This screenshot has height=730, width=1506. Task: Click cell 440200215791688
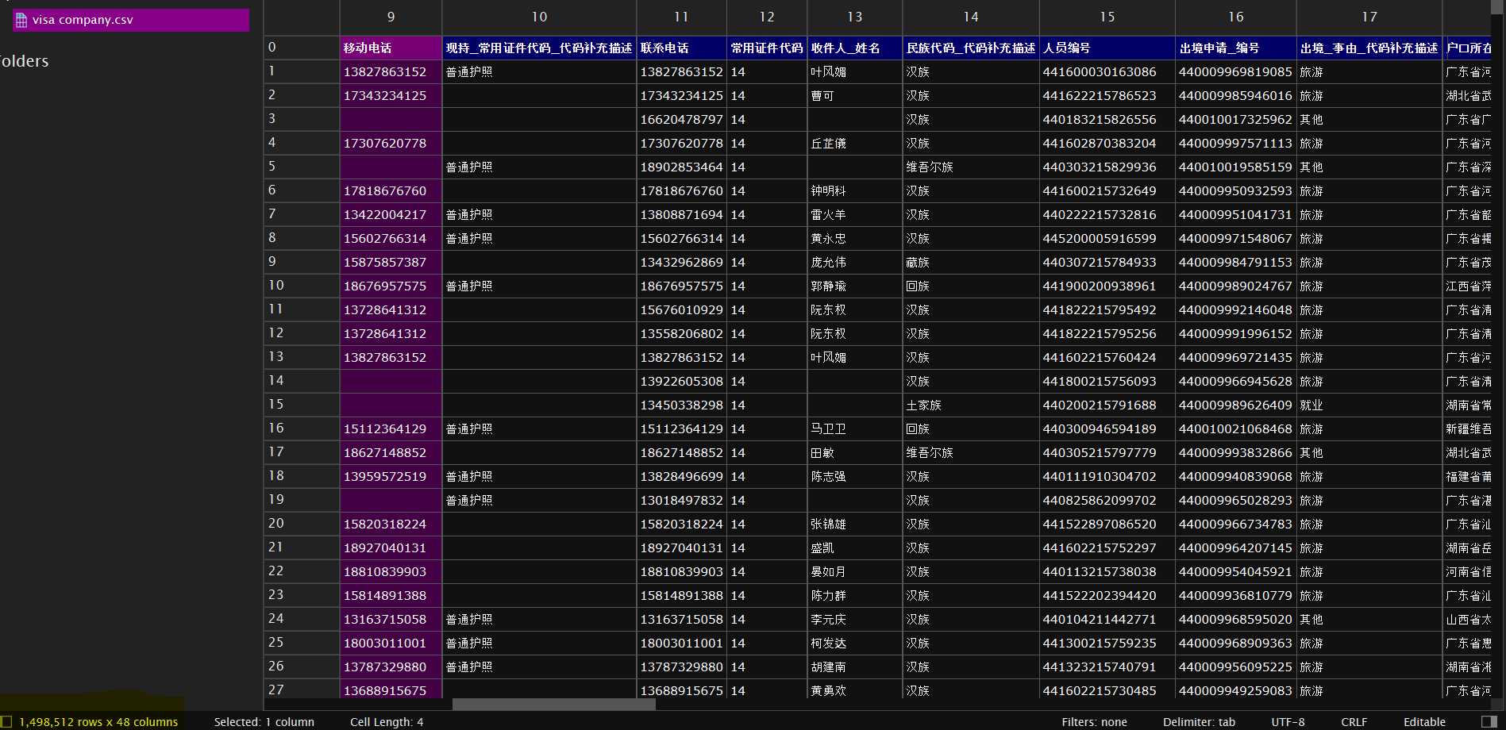click(x=1107, y=405)
